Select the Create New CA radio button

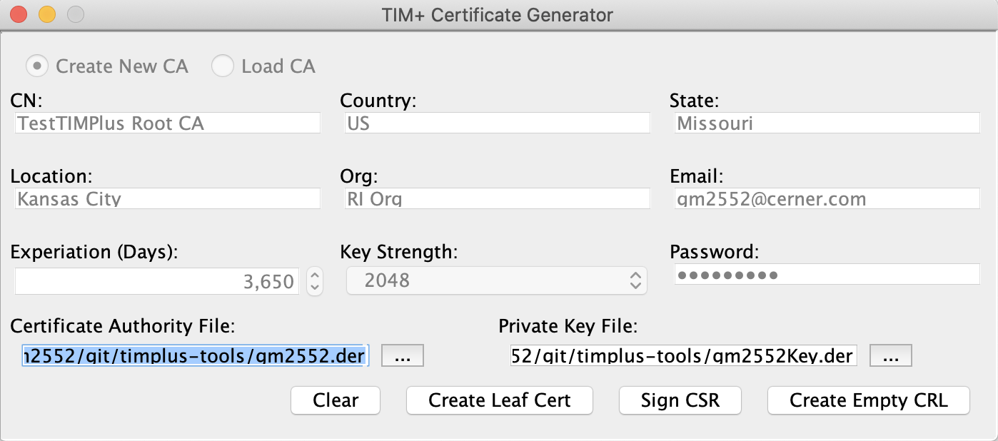point(37,66)
